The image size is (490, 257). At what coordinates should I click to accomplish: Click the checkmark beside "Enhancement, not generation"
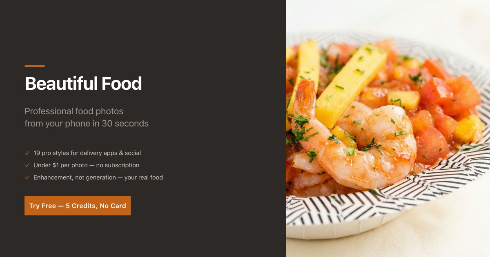click(27, 177)
